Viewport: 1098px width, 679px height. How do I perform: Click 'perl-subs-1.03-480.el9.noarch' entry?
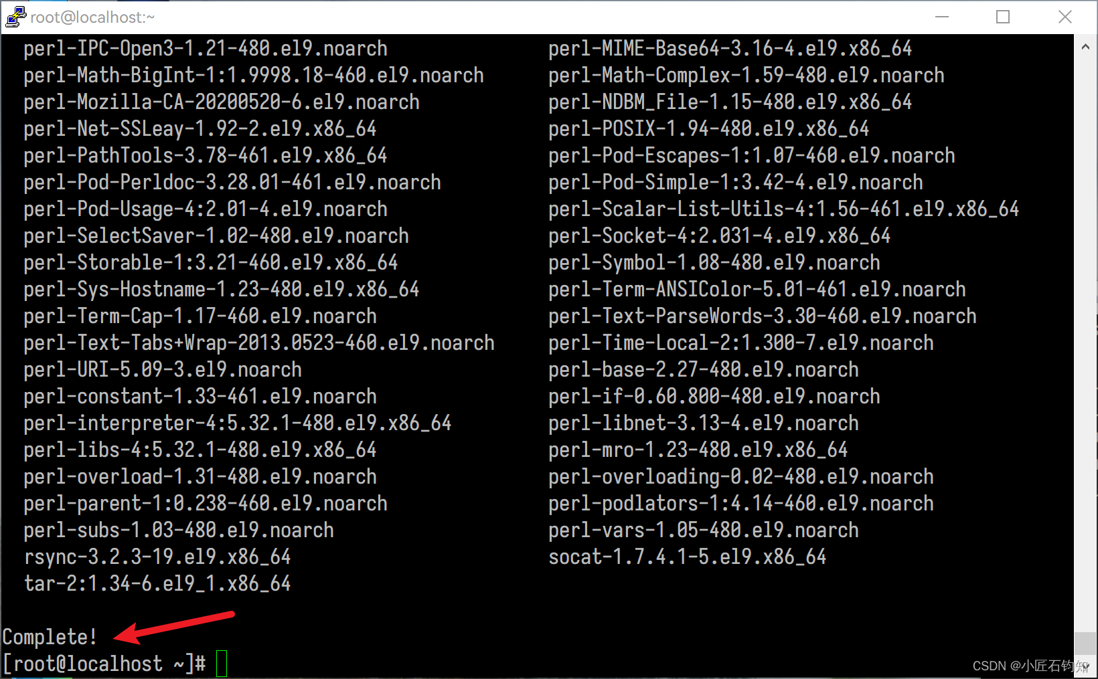tap(179, 530)
